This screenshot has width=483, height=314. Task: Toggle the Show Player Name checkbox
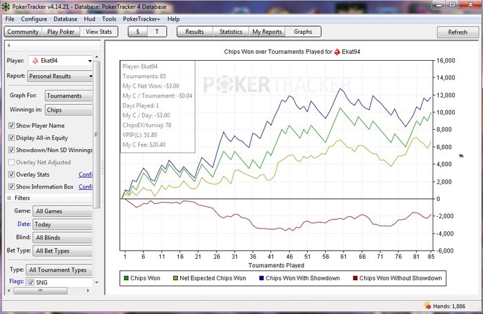pyautogui.click(x=12, y=126)
